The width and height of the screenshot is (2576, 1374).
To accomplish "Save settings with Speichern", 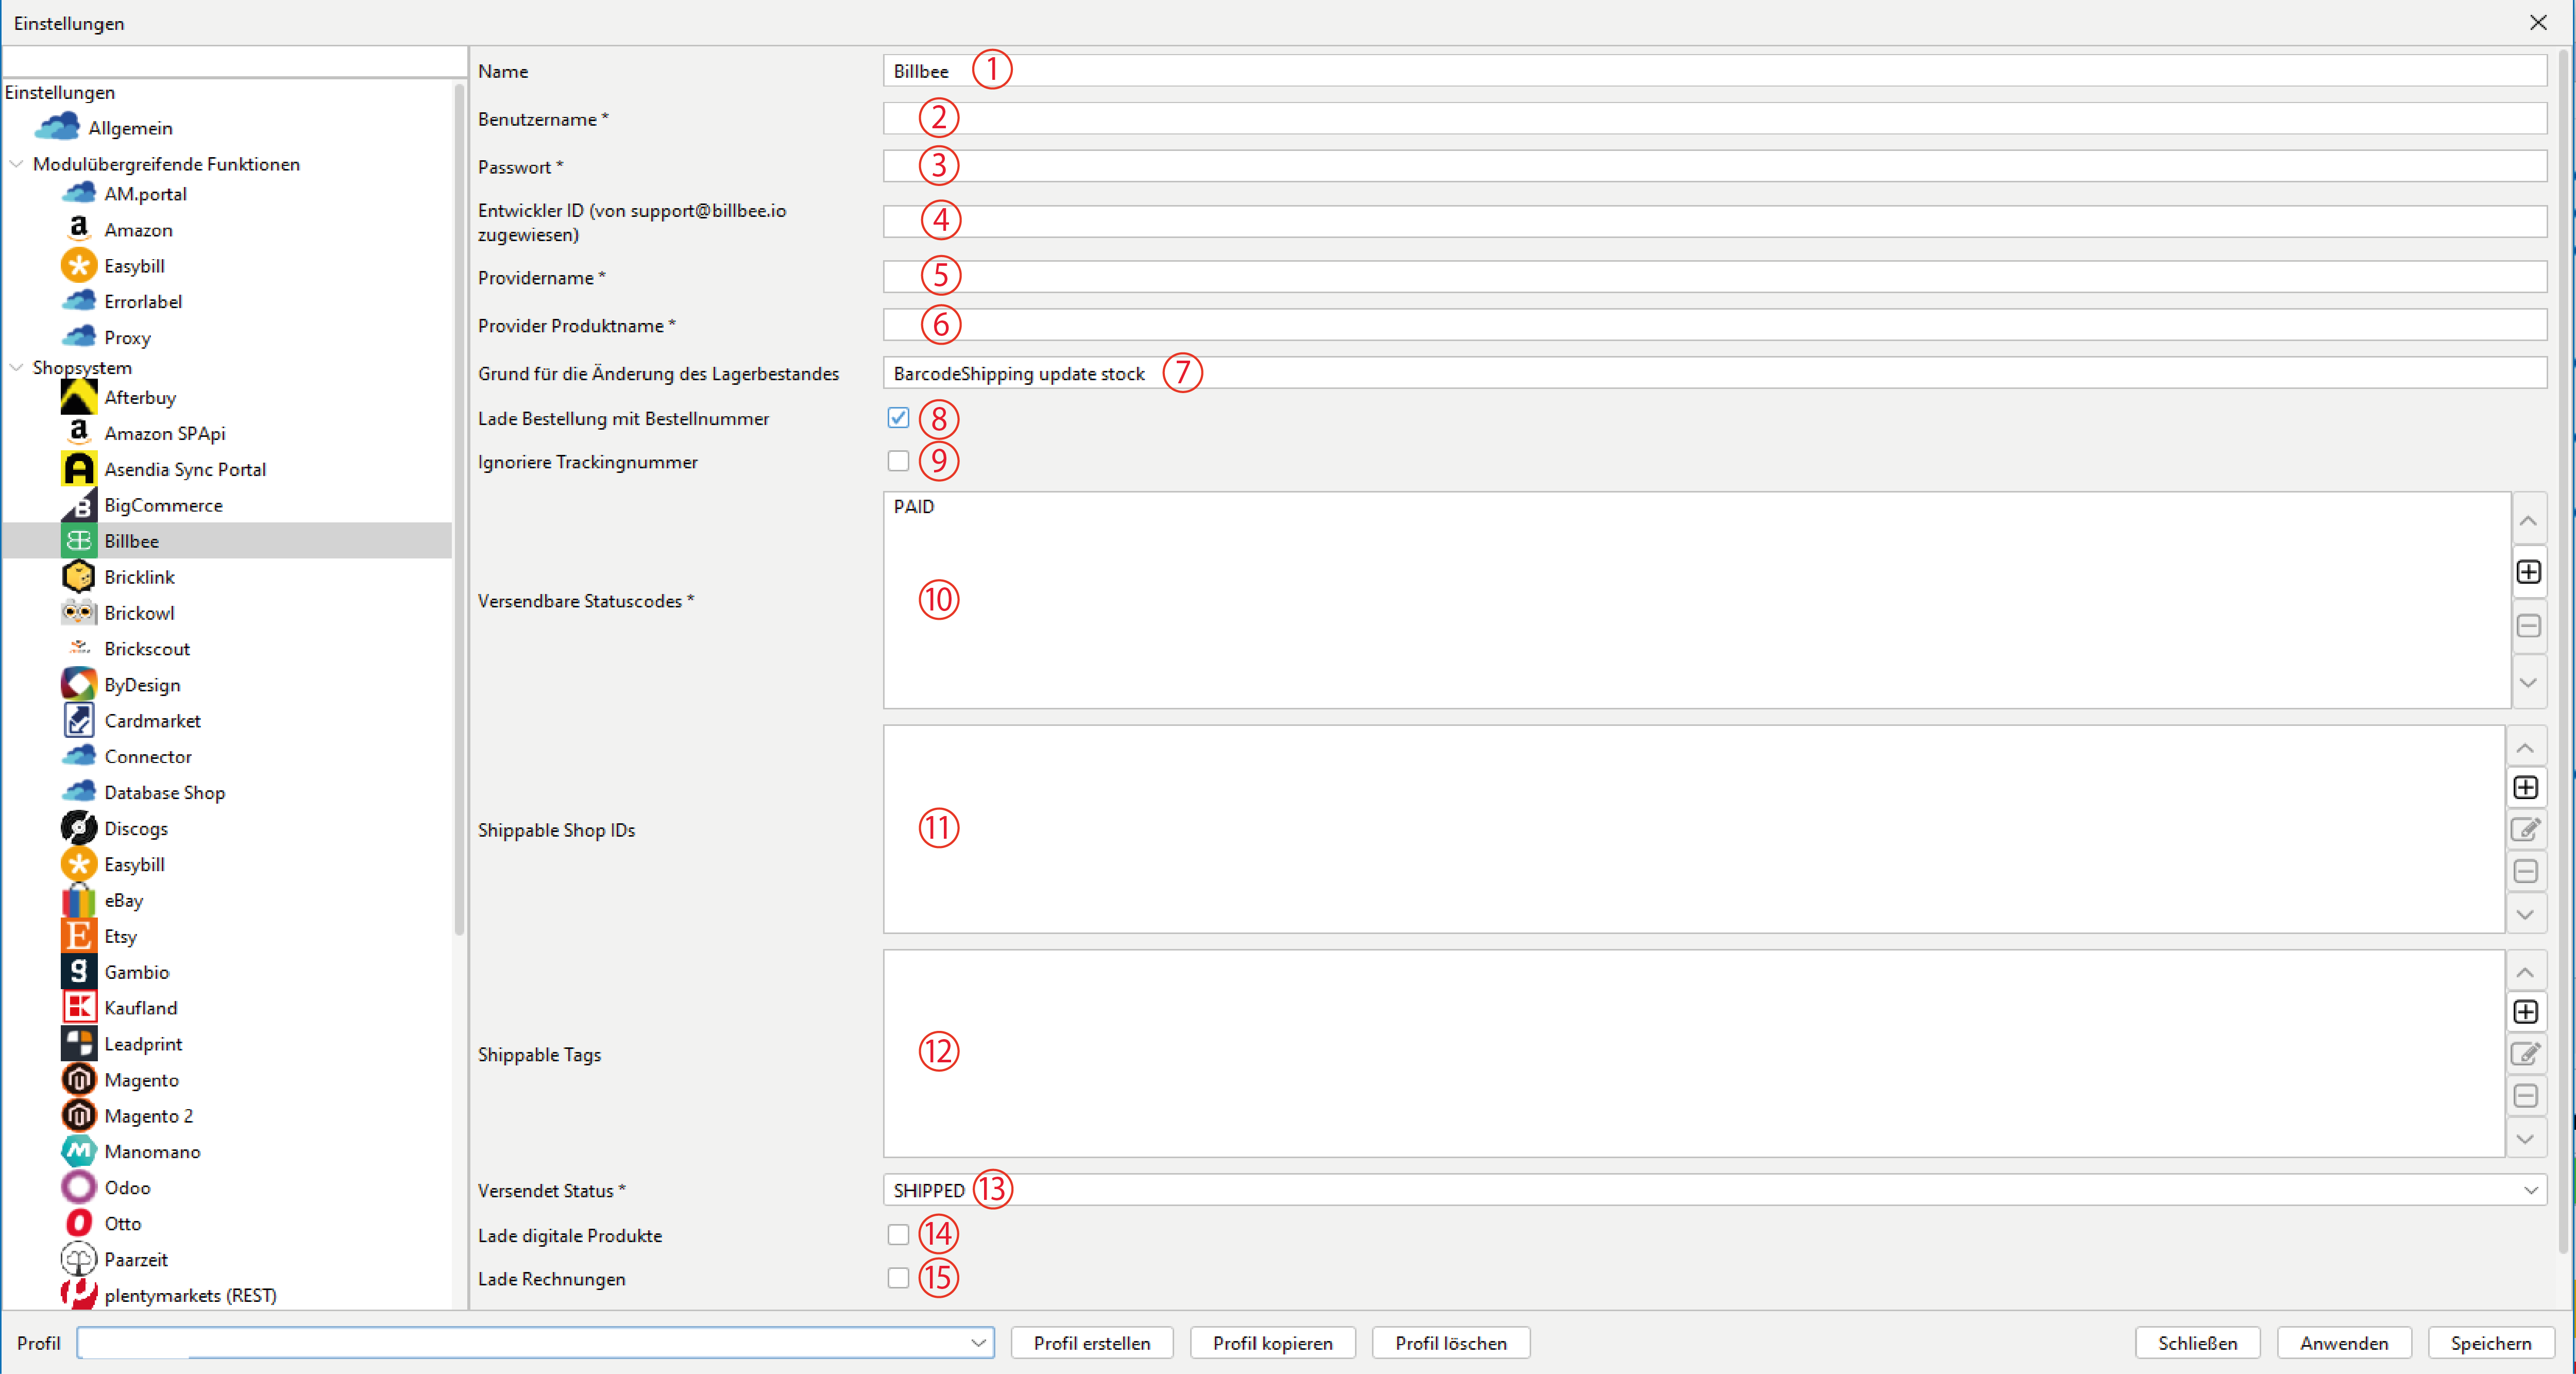I will [x=2491, y=1343].
